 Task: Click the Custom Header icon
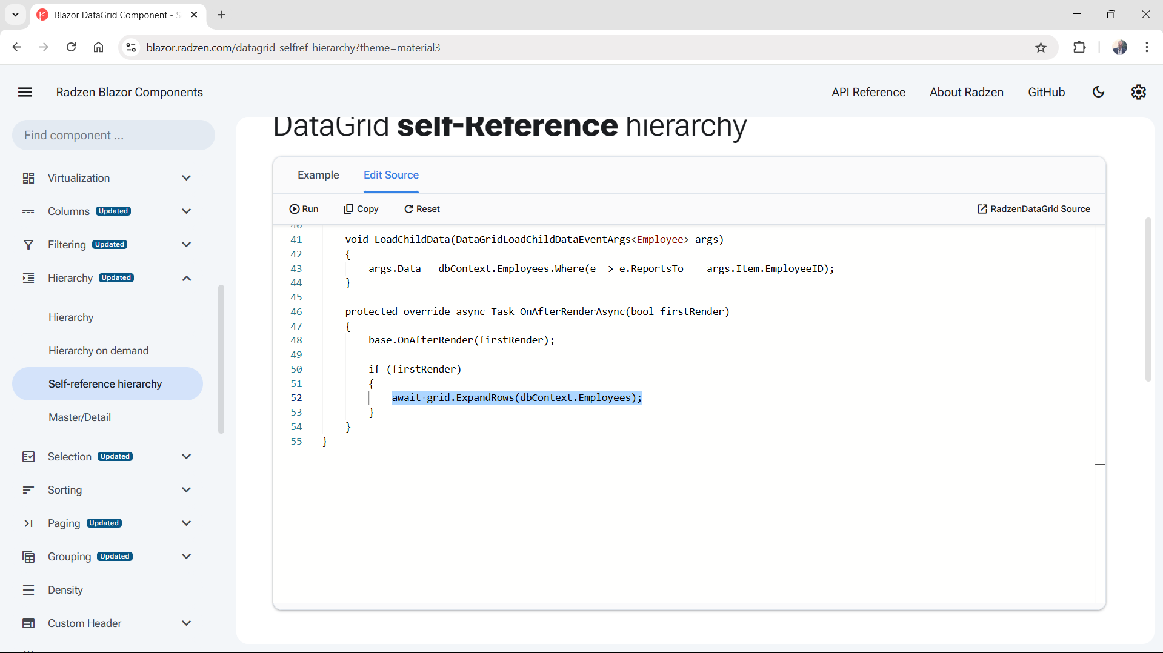[x=28, y=623]
